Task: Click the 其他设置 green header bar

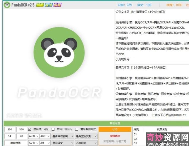Action: [x=96, y=123]
